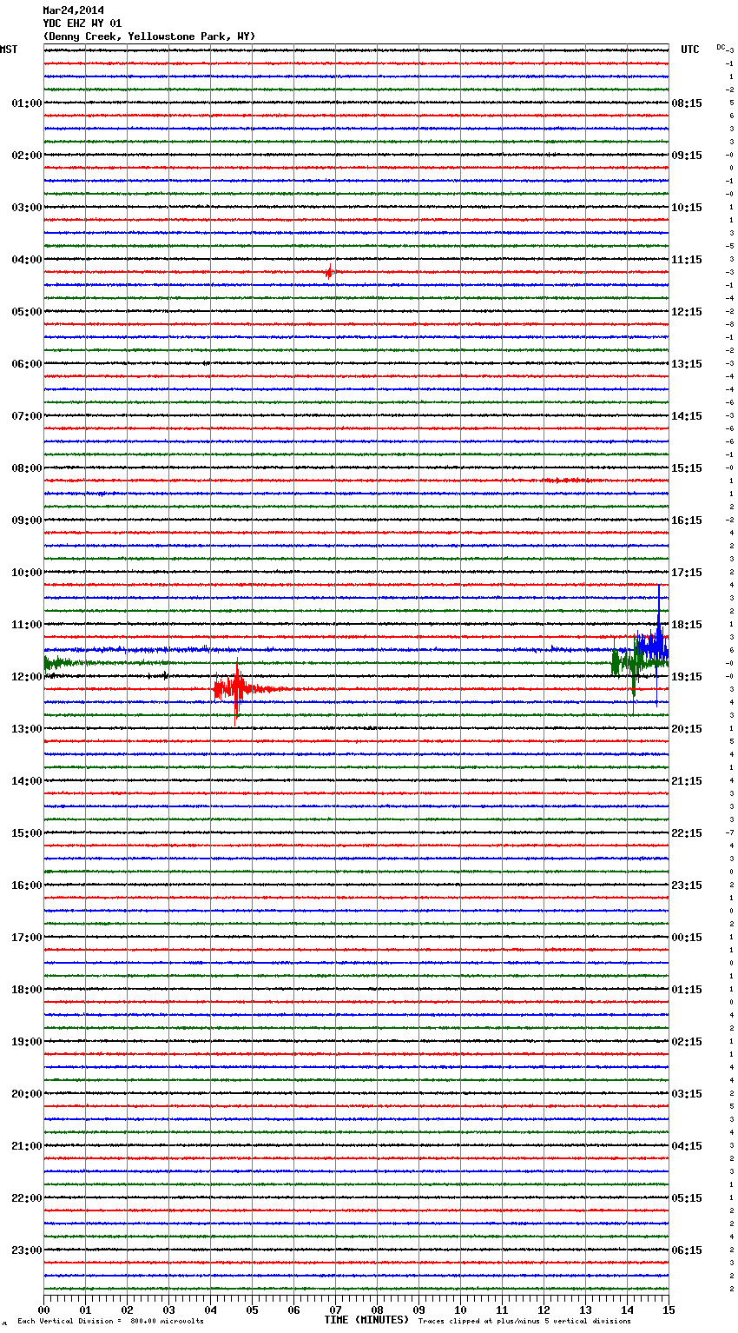
Task: Click the 18:15 UTC row label
Action: pyautogui.click(x=687, y=625)
